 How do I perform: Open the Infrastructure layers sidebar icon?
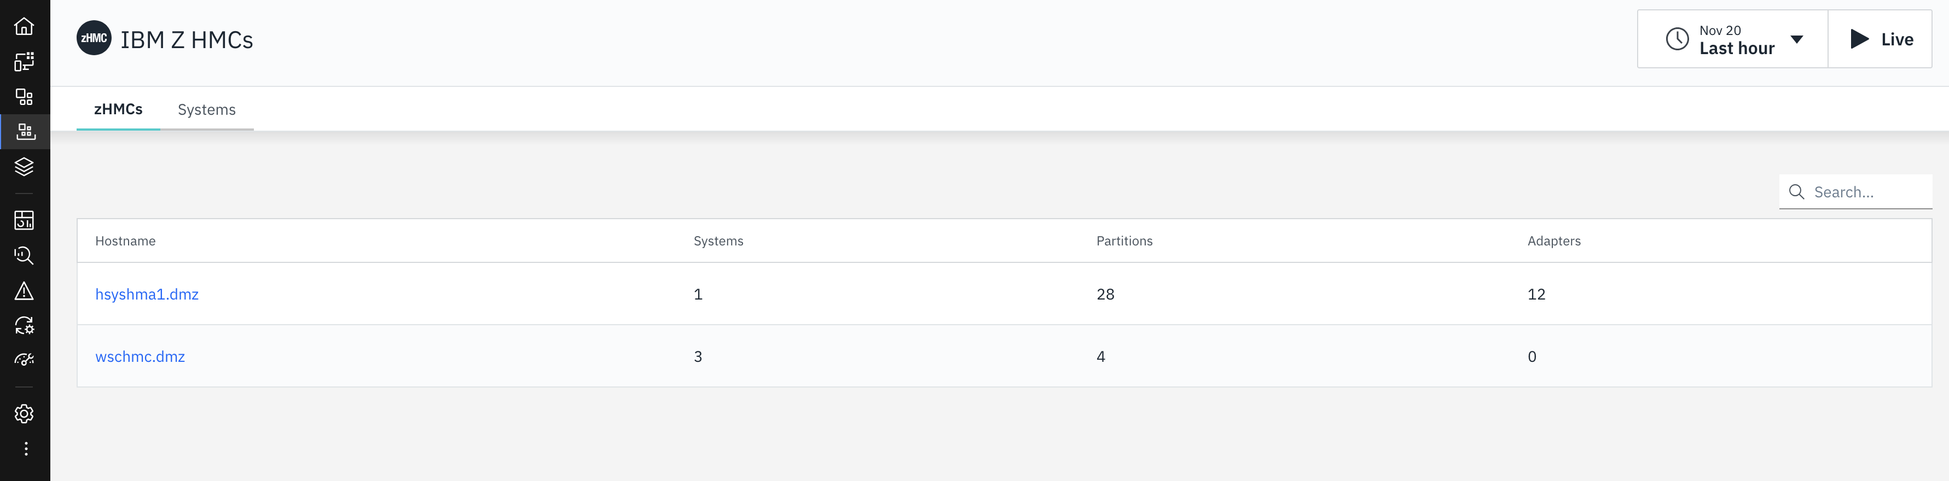coord(24,167)
